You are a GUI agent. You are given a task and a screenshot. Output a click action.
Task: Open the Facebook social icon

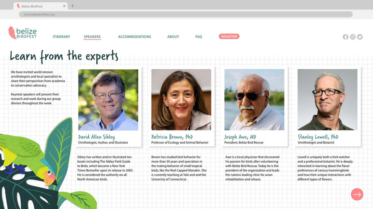click(x=346, y=37)
